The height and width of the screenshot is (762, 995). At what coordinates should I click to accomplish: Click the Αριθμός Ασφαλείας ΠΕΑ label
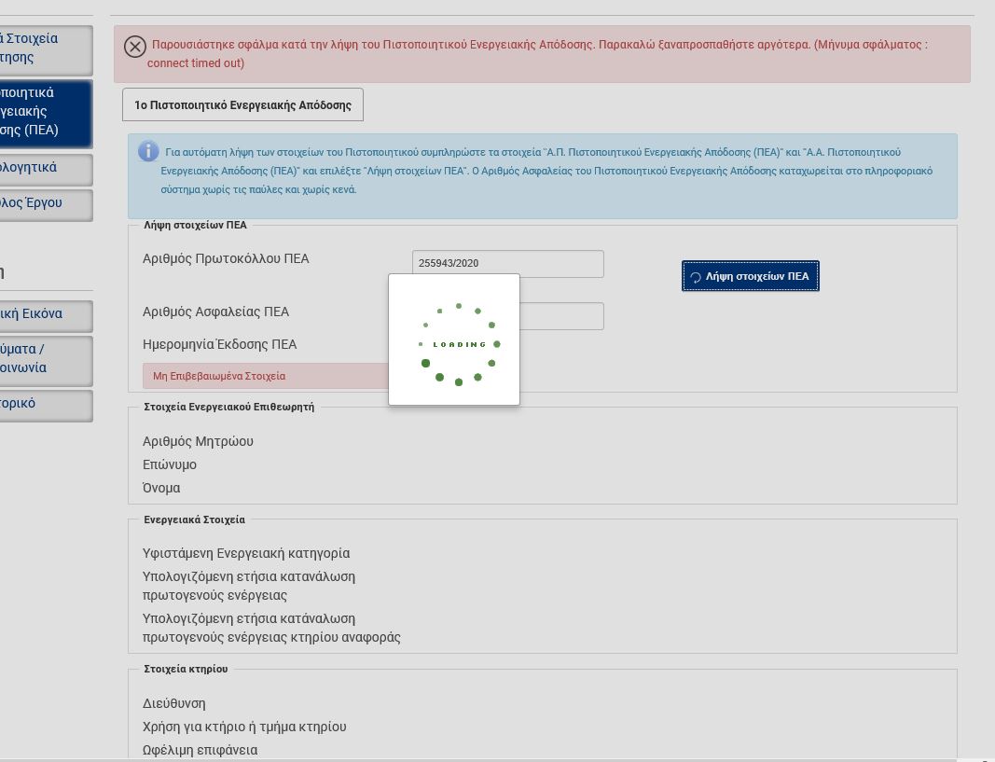(215, 312)
